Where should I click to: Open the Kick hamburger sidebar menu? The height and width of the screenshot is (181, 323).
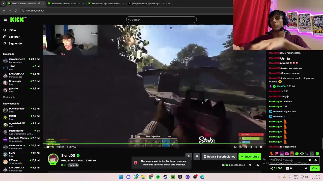(x=5, y=20)
